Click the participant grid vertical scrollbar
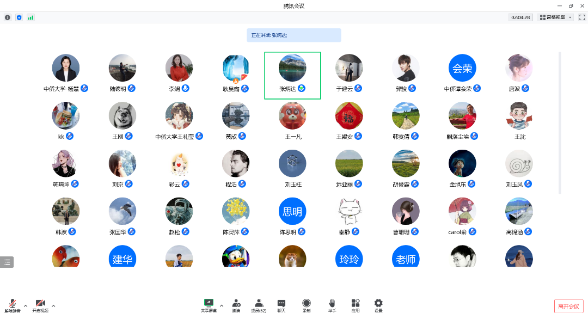The height and width of the screenshot is (313, 588). (x=560, y=122)
